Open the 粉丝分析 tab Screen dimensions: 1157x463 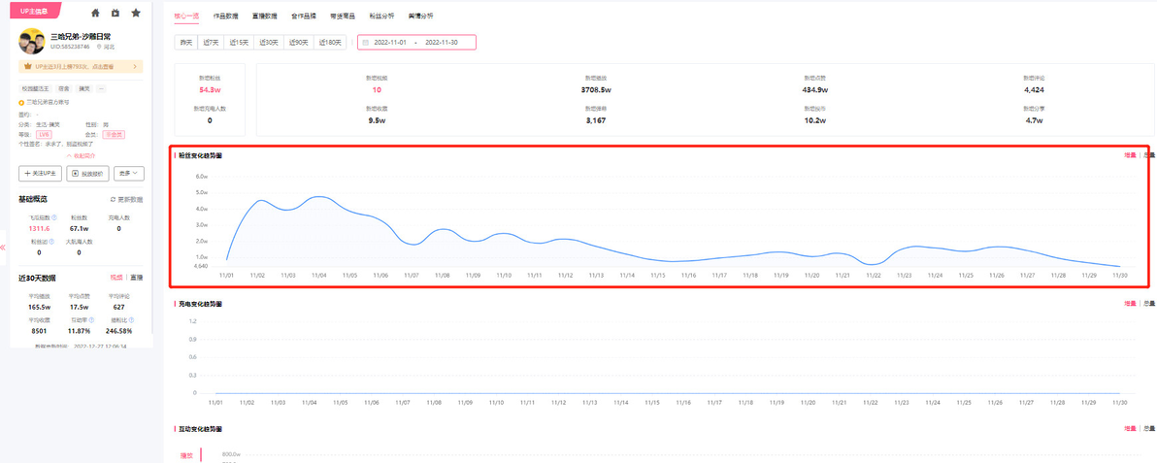click(x=381, y=16)
